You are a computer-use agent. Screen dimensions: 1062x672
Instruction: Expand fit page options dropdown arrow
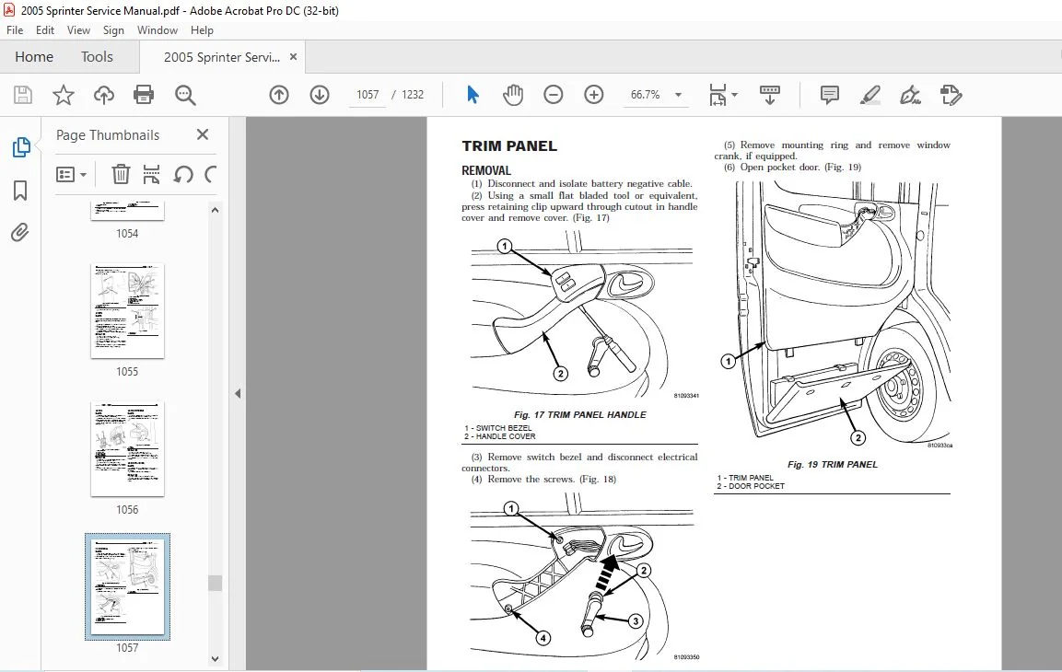click(x=735, y=95)
